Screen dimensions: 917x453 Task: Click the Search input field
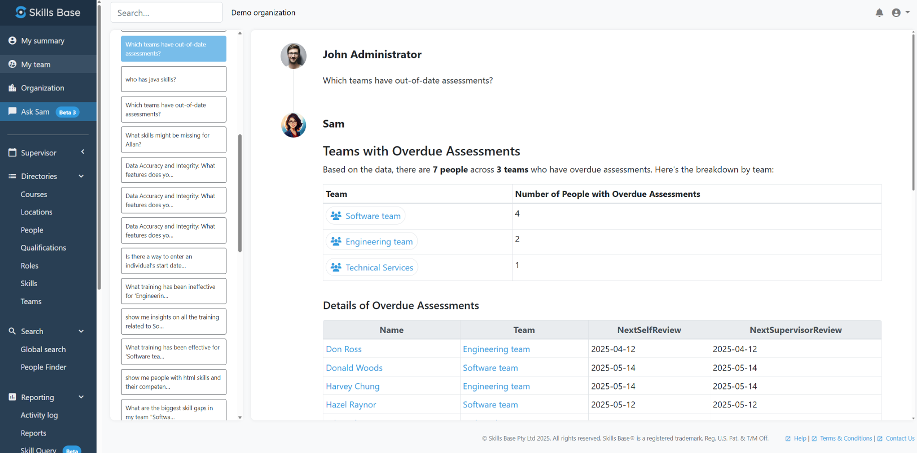tap(166, 12)
